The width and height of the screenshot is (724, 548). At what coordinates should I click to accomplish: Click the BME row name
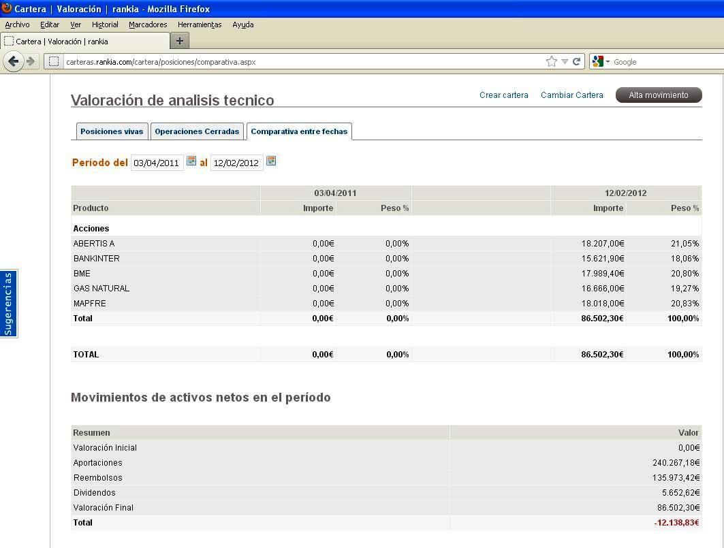82,273
